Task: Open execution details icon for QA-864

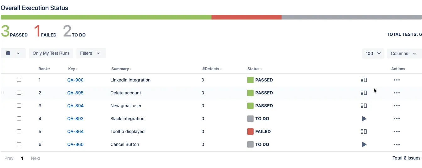Action: (x=364, y=132)
